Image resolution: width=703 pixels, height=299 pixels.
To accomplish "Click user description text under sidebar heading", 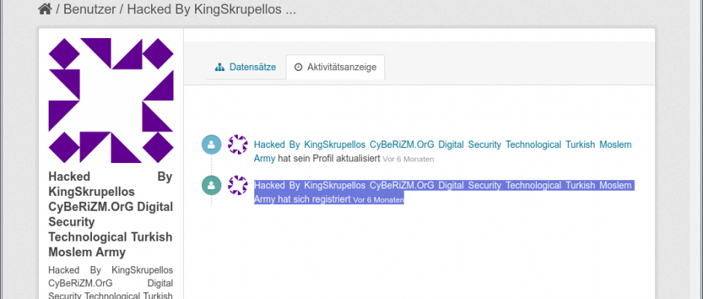I will [x=111, y=283].
